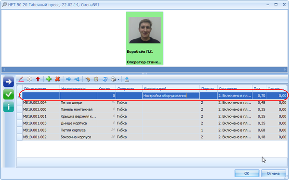
Task: Sort by Состояние column header
Action: pyautogui.click(x=235, y=88)
